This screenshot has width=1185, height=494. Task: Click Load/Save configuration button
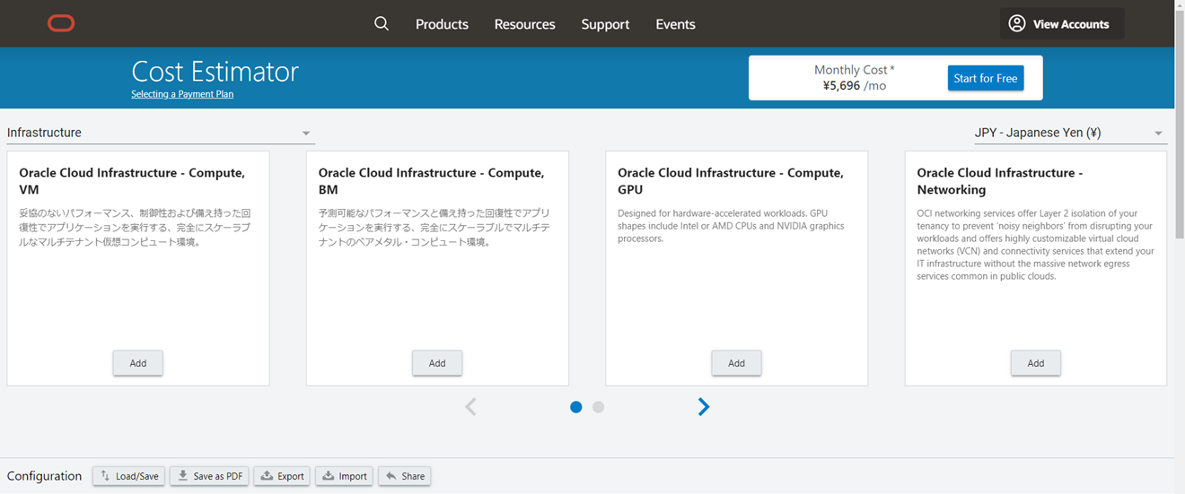pos(128,476)
